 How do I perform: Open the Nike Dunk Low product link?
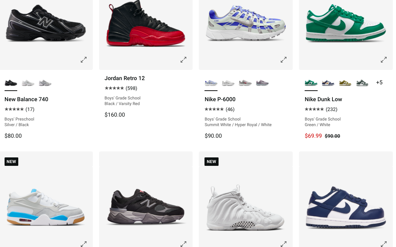click(323, 99)
